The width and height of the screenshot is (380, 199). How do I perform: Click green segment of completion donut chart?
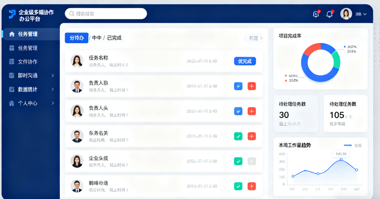pos(336,60)
